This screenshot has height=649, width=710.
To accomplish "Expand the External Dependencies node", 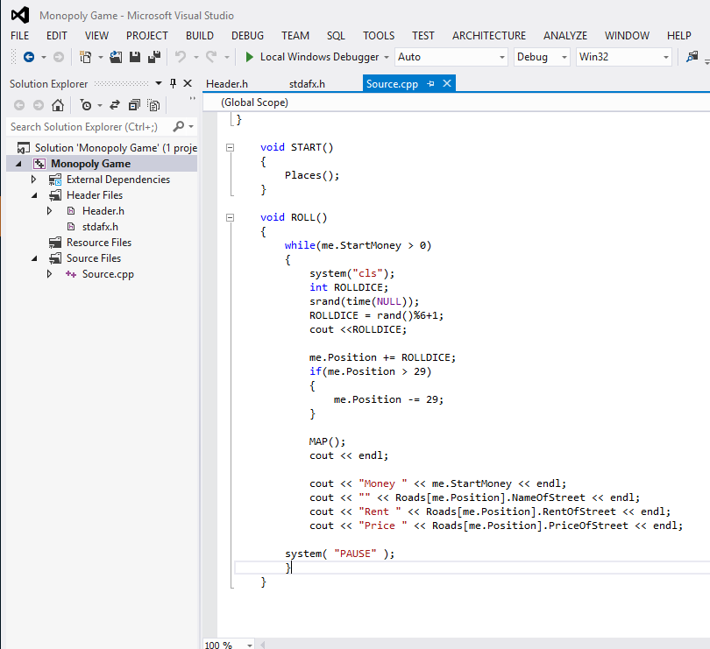I will pos(33,180).
